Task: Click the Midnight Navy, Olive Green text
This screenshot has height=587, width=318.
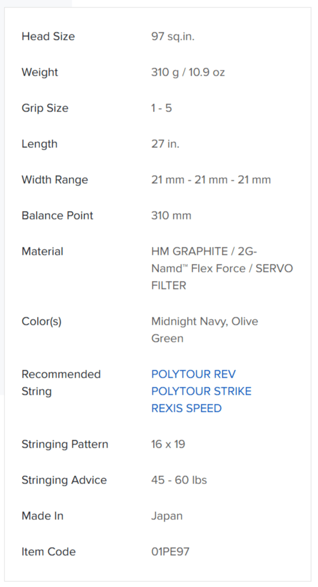Action: [204, 330]
